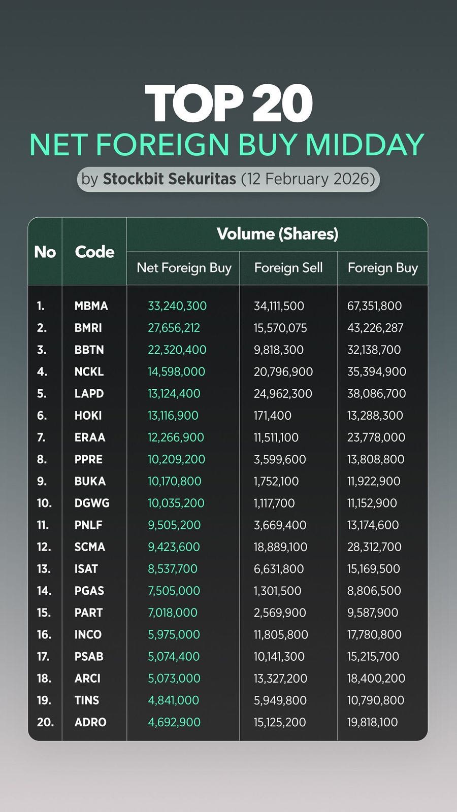Click the Volume (Shares) header
Screen dimensions: 457x812
(x=277, y=234)
